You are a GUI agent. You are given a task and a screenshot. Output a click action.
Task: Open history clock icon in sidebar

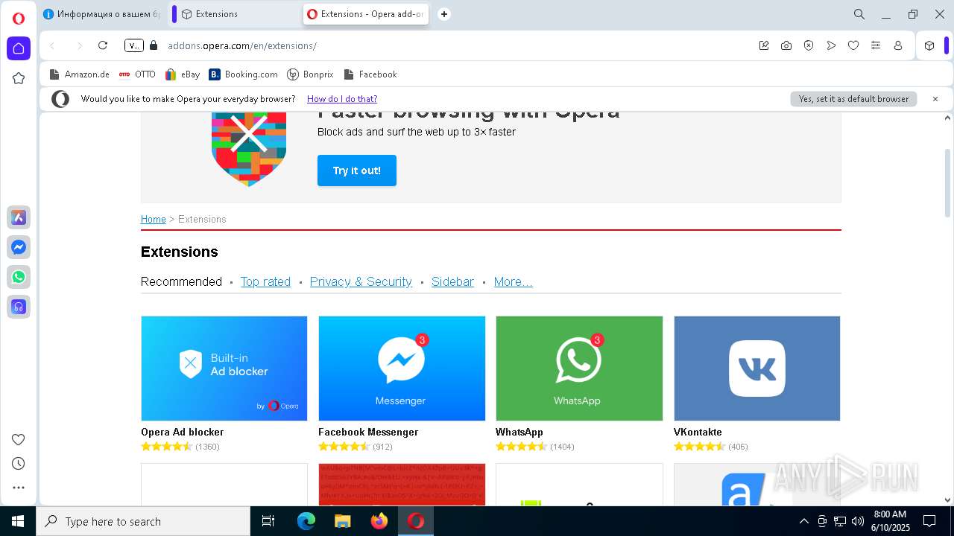[19, 463]
